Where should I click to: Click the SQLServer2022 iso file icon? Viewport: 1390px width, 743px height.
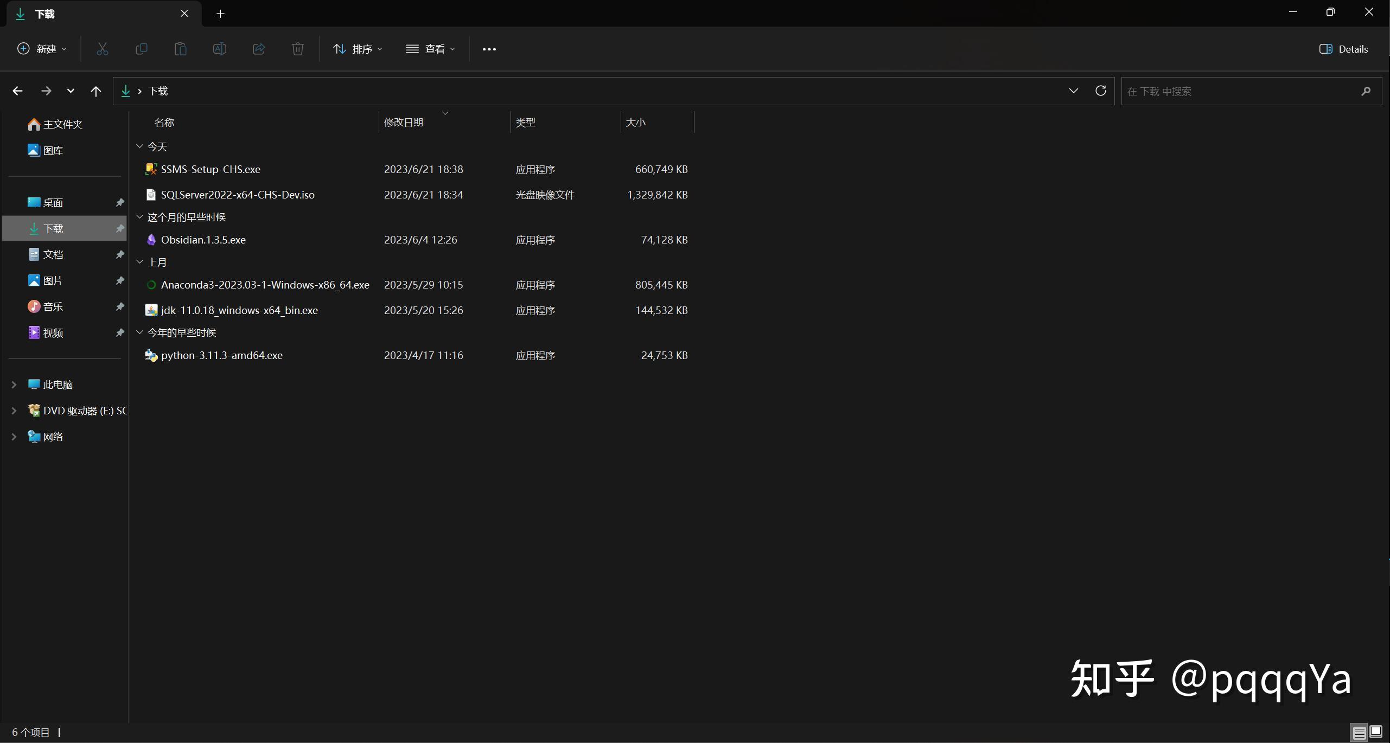[x=151, y=195]
